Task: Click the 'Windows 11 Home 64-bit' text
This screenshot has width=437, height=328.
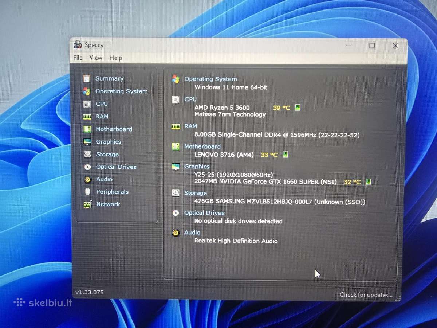Action: (x=231, y=87)
